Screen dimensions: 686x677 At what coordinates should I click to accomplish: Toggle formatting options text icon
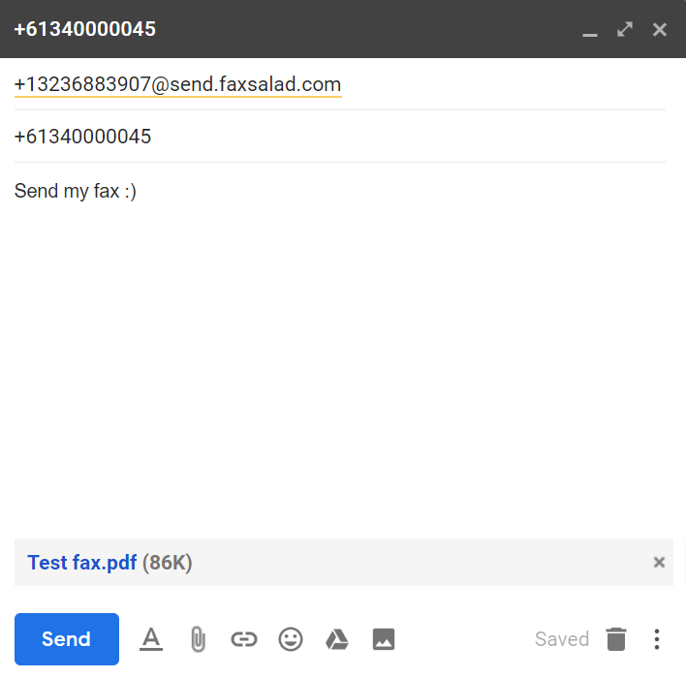coord(151,639)
